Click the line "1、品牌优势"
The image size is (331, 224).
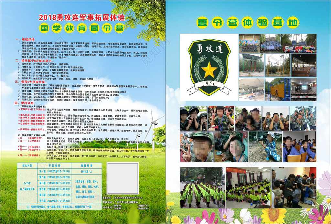click(83, 86)
